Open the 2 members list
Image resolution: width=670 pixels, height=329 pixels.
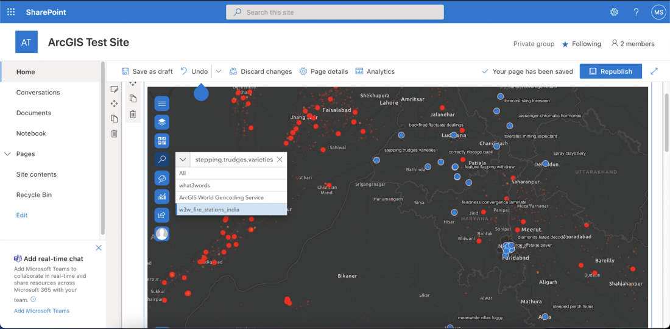click(633, 44)
